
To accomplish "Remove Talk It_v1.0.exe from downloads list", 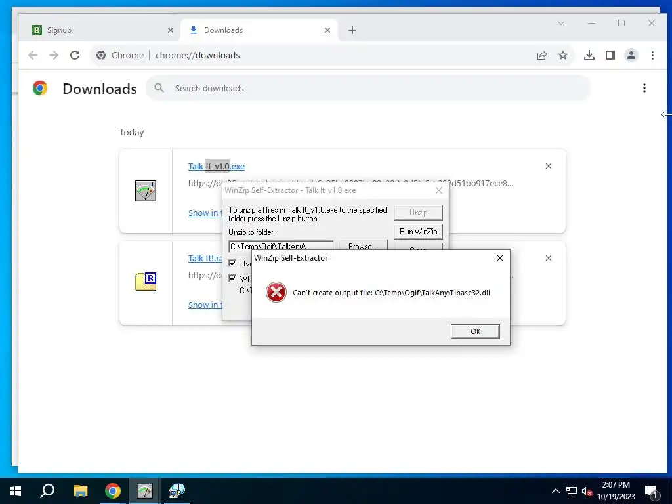I will click(x=548, y=166).
